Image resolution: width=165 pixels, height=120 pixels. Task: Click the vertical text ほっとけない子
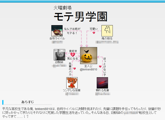[x=105, y=67]
